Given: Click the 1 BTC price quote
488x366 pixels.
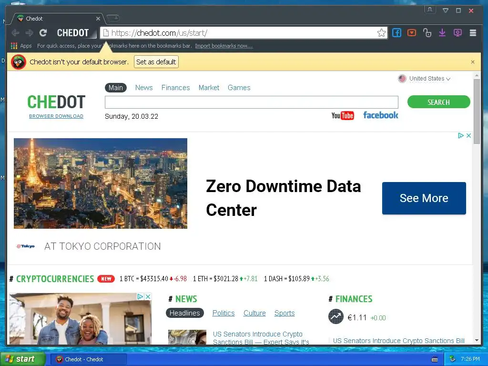Looking at the screenshot, I should [x=153, y=279].
